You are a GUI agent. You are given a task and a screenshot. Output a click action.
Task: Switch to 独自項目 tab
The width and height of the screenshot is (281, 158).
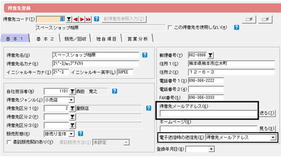tap(106, 39)
